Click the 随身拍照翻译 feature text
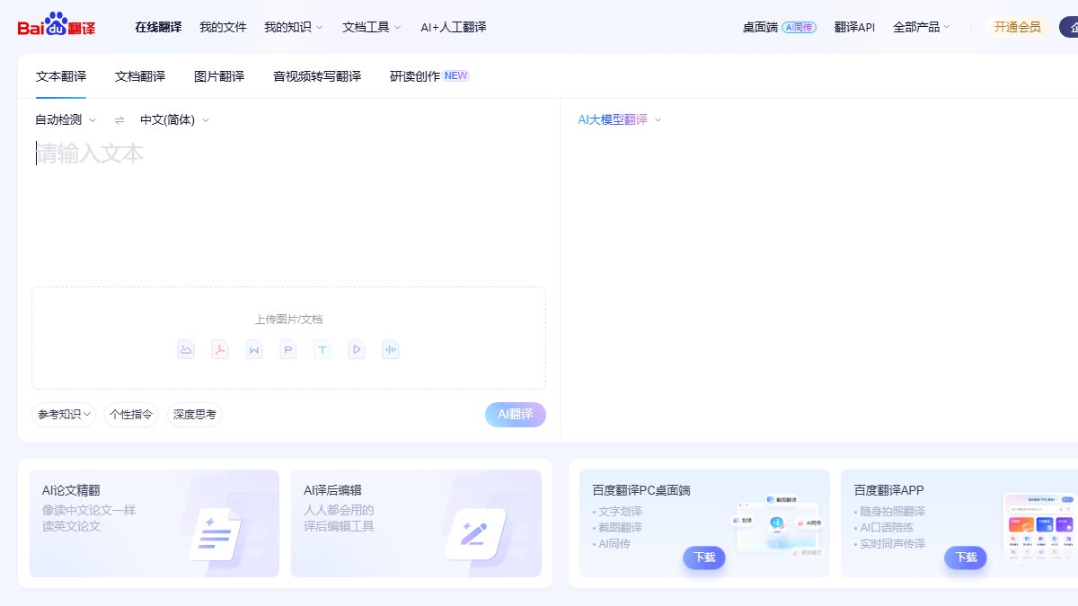This screenshot has height=606, width=1078. 893,512
